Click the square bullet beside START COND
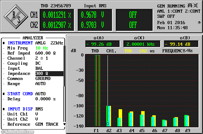 [4, 94]
